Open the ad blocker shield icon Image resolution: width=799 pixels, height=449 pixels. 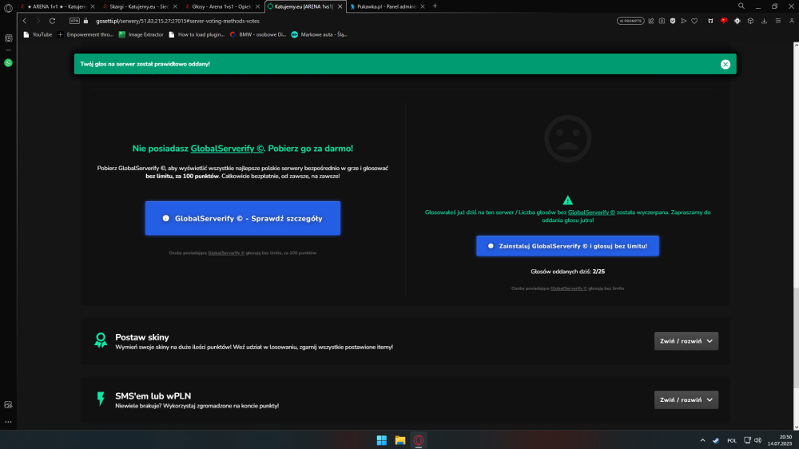click(x=673, y=21)
